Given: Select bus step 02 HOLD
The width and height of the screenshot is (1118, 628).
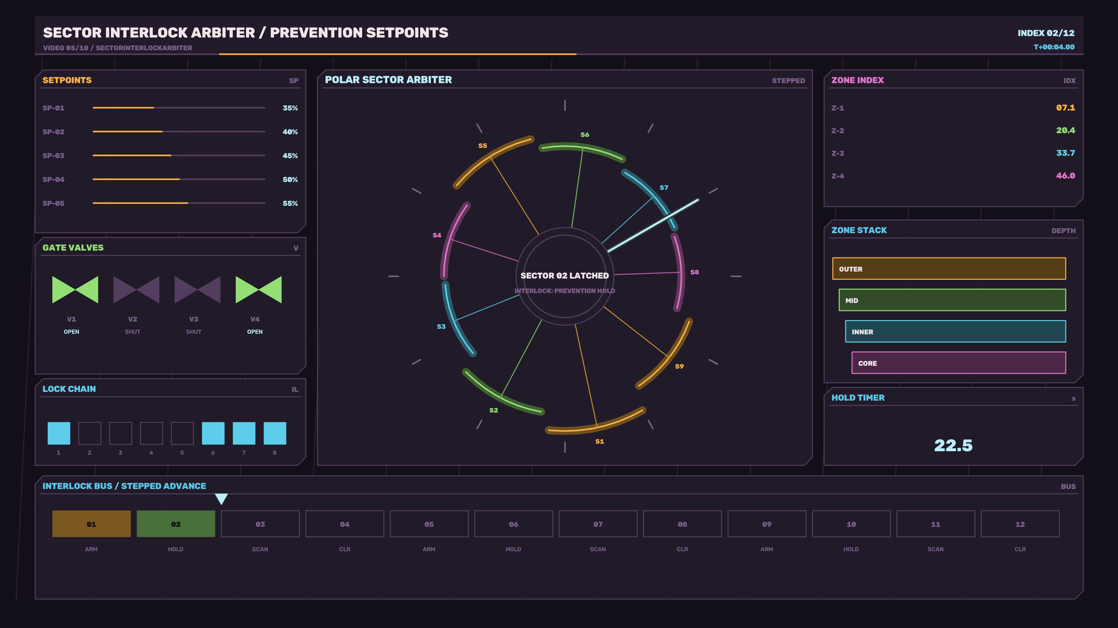Looking at the screenshot, I should 176,524.
